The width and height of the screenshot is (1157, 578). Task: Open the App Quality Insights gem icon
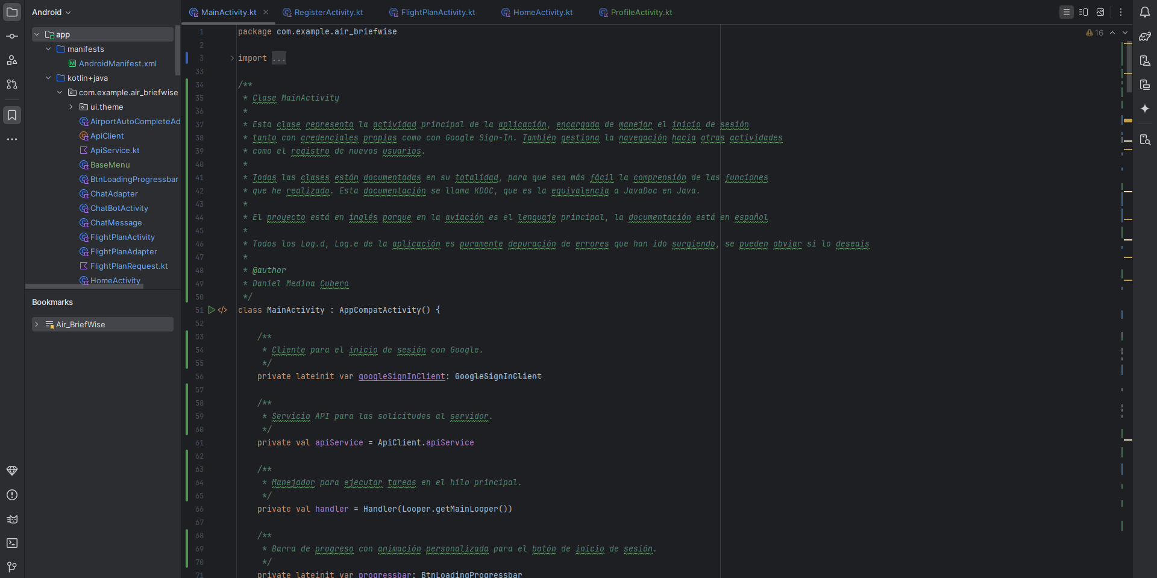(12, 471)
